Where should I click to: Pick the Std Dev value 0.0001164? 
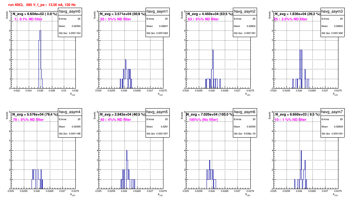[x=75, y=33]
